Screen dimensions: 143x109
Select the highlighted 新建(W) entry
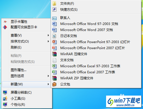click(27, 84)
